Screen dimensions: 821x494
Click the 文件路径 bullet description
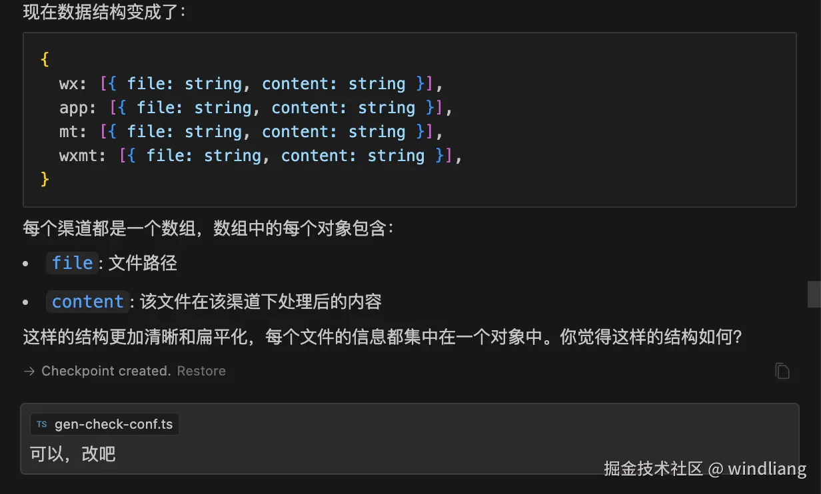(143, 263)
